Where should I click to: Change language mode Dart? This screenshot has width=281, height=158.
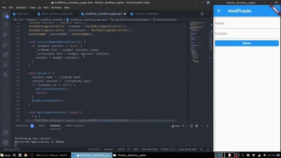136,149
